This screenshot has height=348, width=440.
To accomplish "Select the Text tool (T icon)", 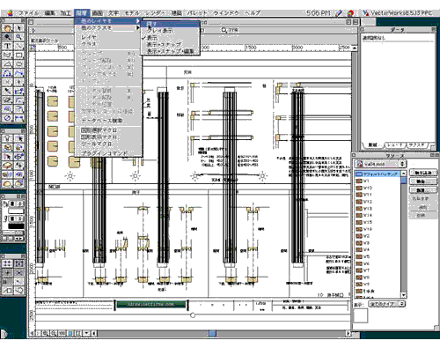I will pos(7,46).
